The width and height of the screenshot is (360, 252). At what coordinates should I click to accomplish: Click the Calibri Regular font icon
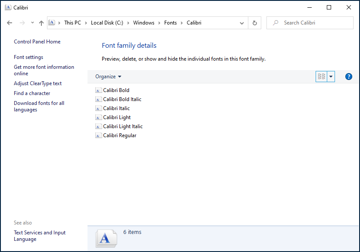point(99,135)
